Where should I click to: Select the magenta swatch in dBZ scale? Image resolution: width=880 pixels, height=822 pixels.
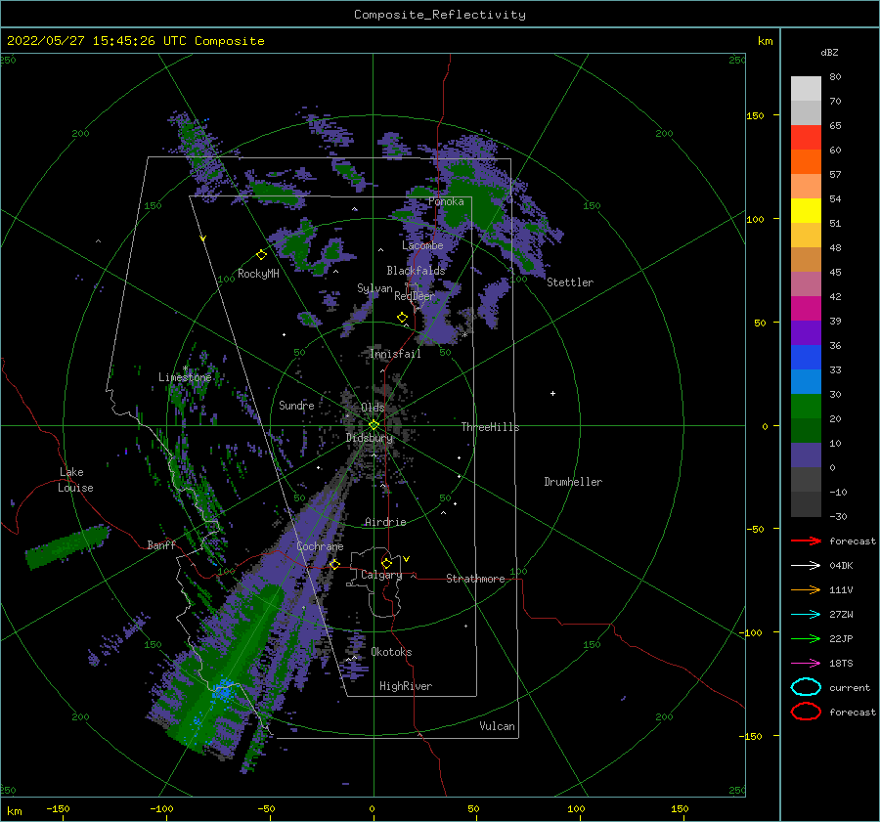tap(806, 309)
